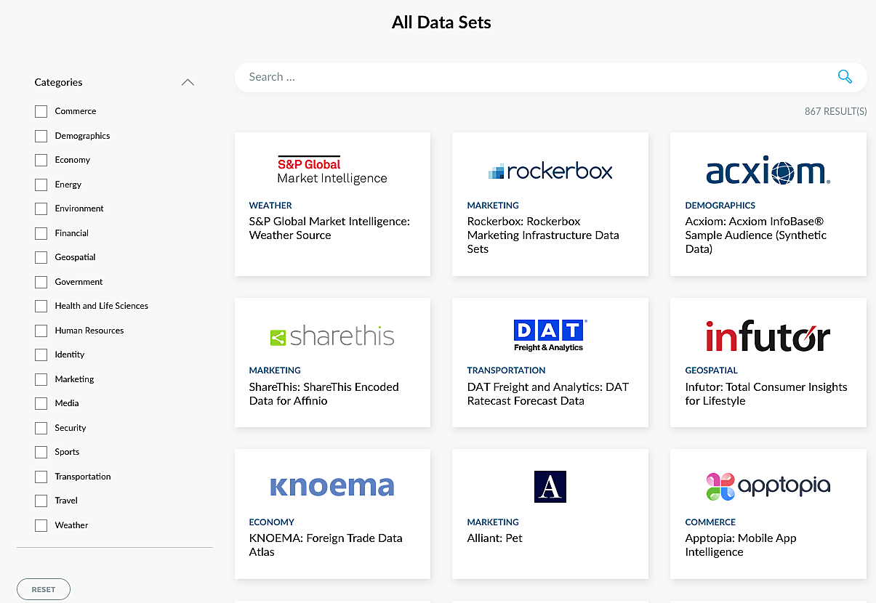Tick the Energy checkbox
The height and width of the screenshot is (603, 876).
pos(41,185)
